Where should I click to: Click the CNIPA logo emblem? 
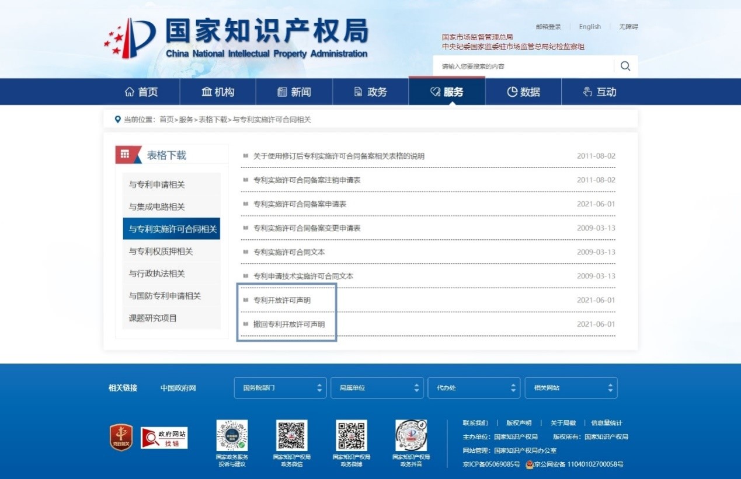point(130,38)
